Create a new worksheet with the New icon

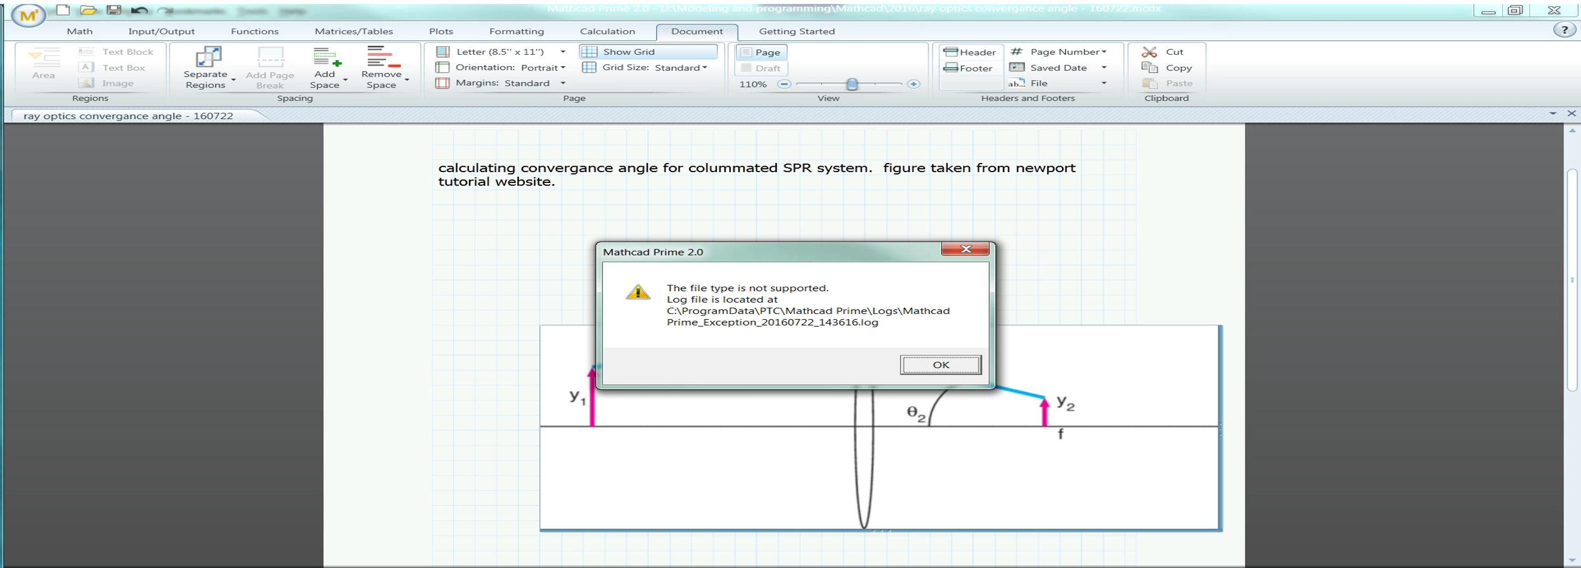[63, 9]
